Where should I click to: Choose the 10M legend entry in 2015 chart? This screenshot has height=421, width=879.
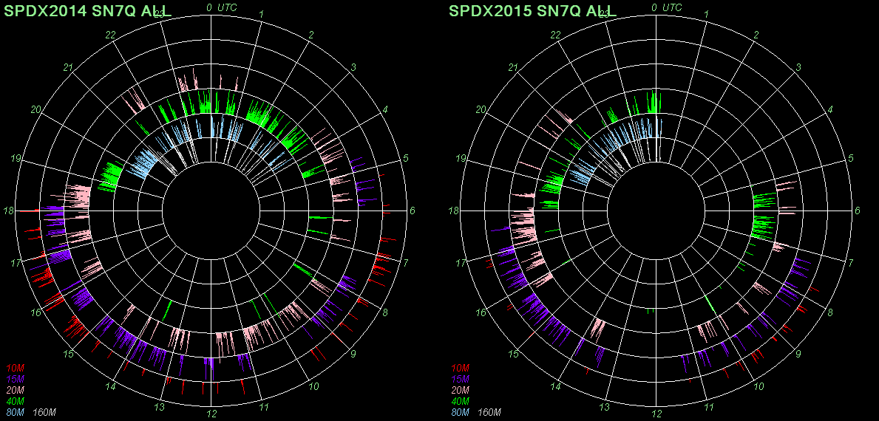tap(459, 368)
